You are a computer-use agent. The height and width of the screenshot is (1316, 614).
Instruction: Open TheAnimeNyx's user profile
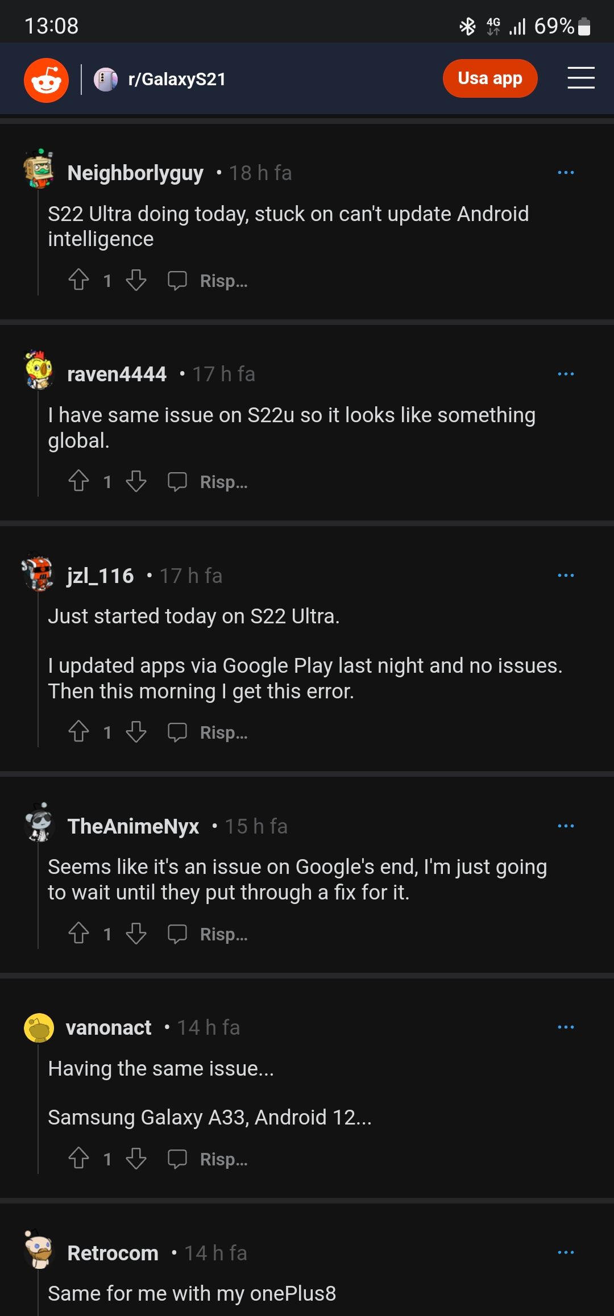coord(133,826)
